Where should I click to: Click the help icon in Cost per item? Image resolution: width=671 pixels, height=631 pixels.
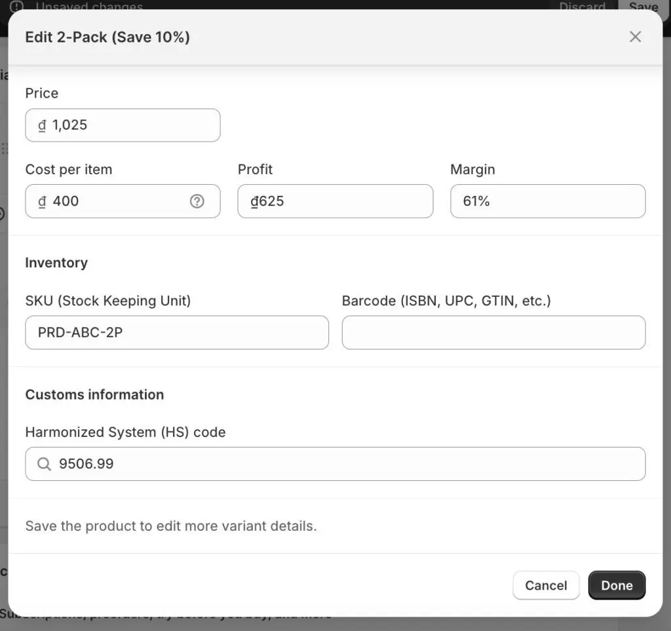(197, 201)
